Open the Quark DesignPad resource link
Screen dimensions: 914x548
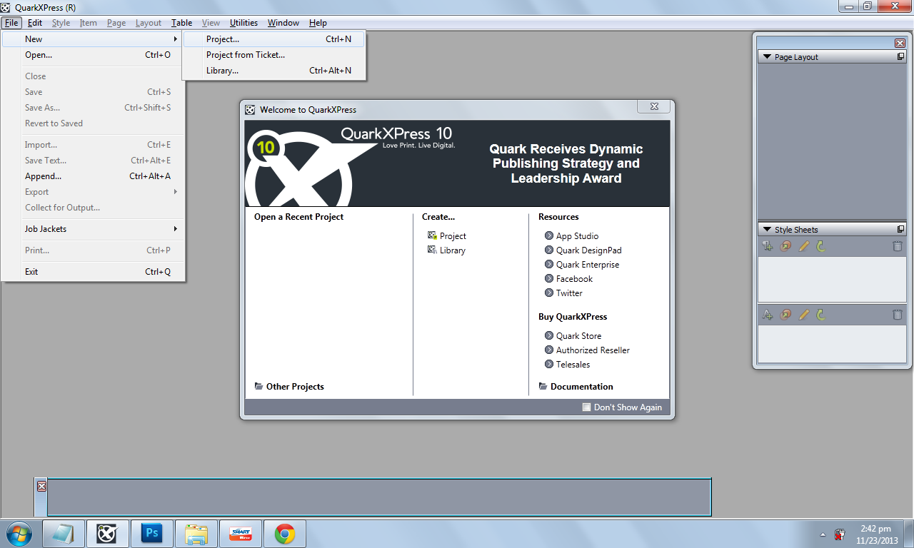pyautogui.click(x=588, y=250)
